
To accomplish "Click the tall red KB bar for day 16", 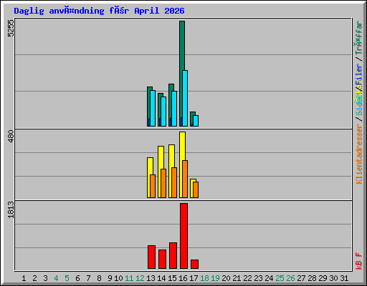I will [x=183, y=236].
